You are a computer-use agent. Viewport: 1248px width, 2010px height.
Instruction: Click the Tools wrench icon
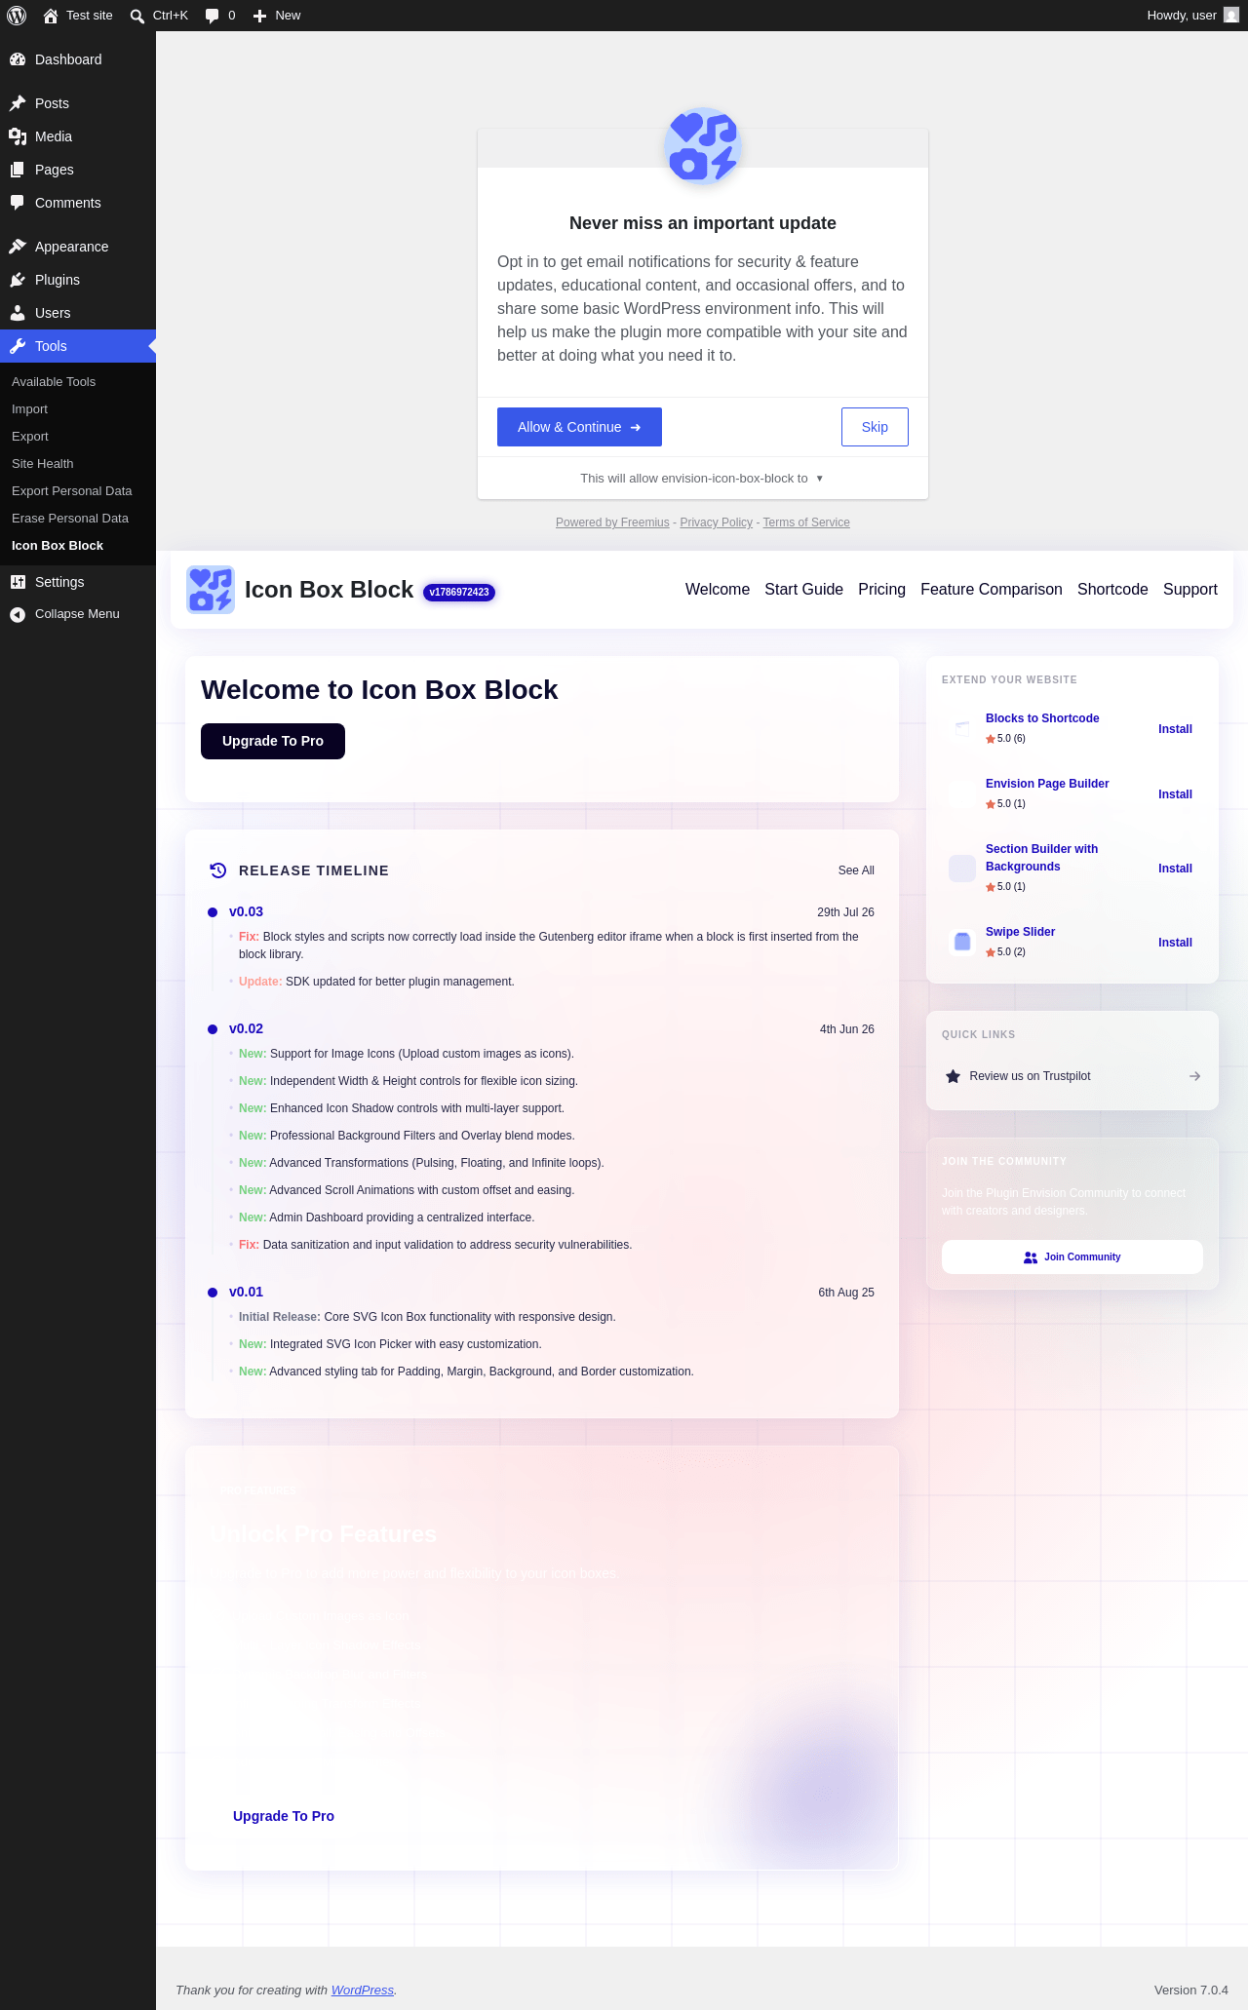18,346
